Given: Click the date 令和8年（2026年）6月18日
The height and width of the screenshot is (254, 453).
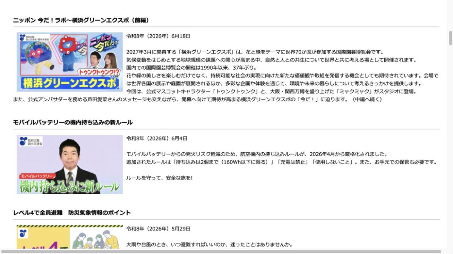Looking at the screenshot, I should [159, 36].
